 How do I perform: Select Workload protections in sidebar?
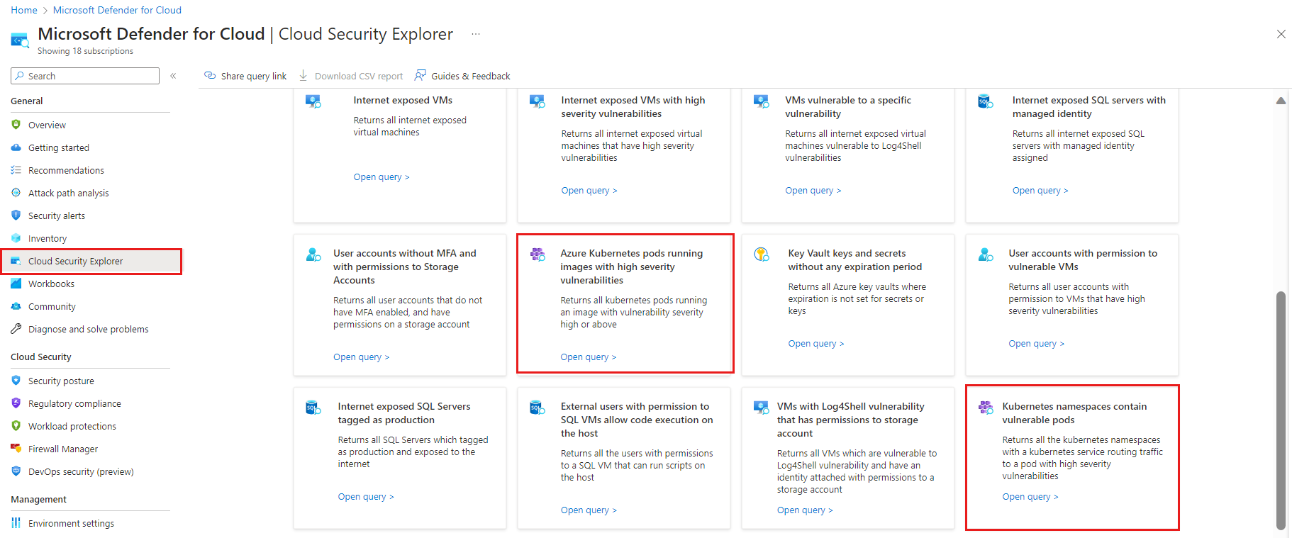[72, 426]
